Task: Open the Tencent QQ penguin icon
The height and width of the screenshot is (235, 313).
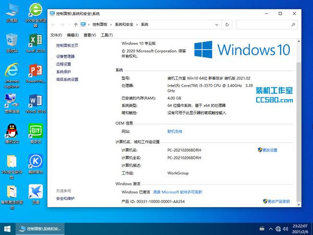Action: coord(12,134)
